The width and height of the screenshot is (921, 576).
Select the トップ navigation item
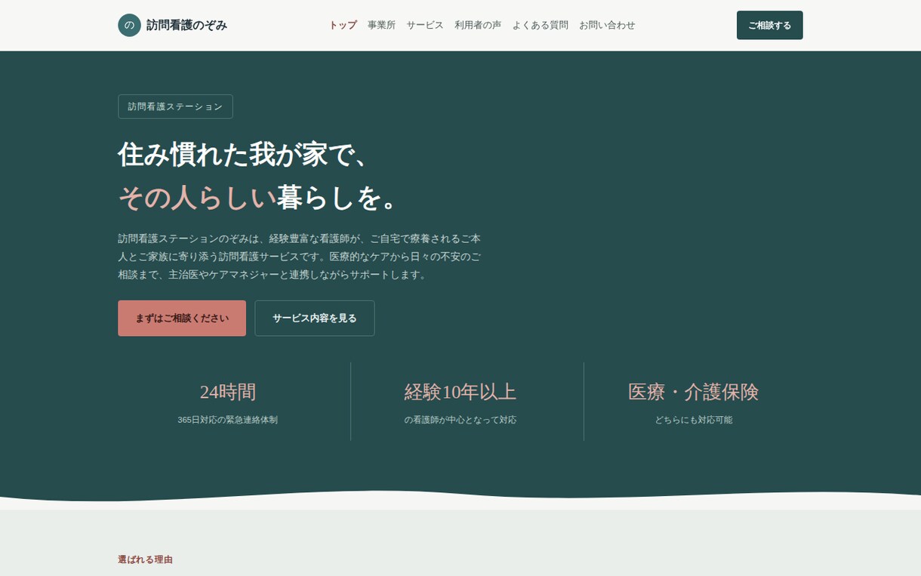tap(343, 25)
